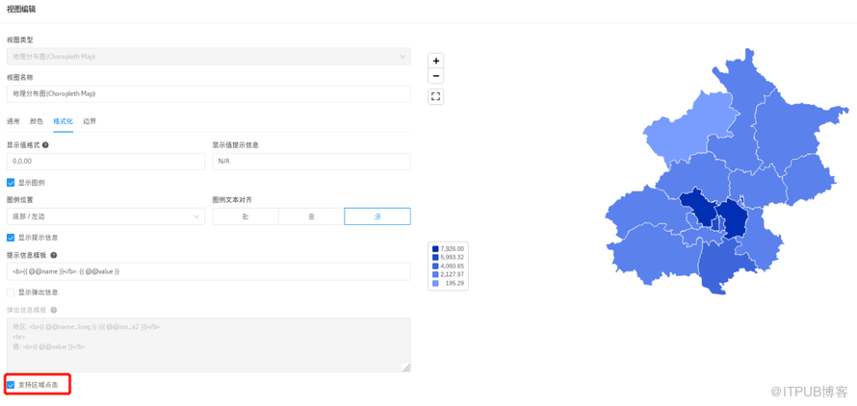
Task: Uncheck the 显示图例 checkbox
Action: pos(11,183)
